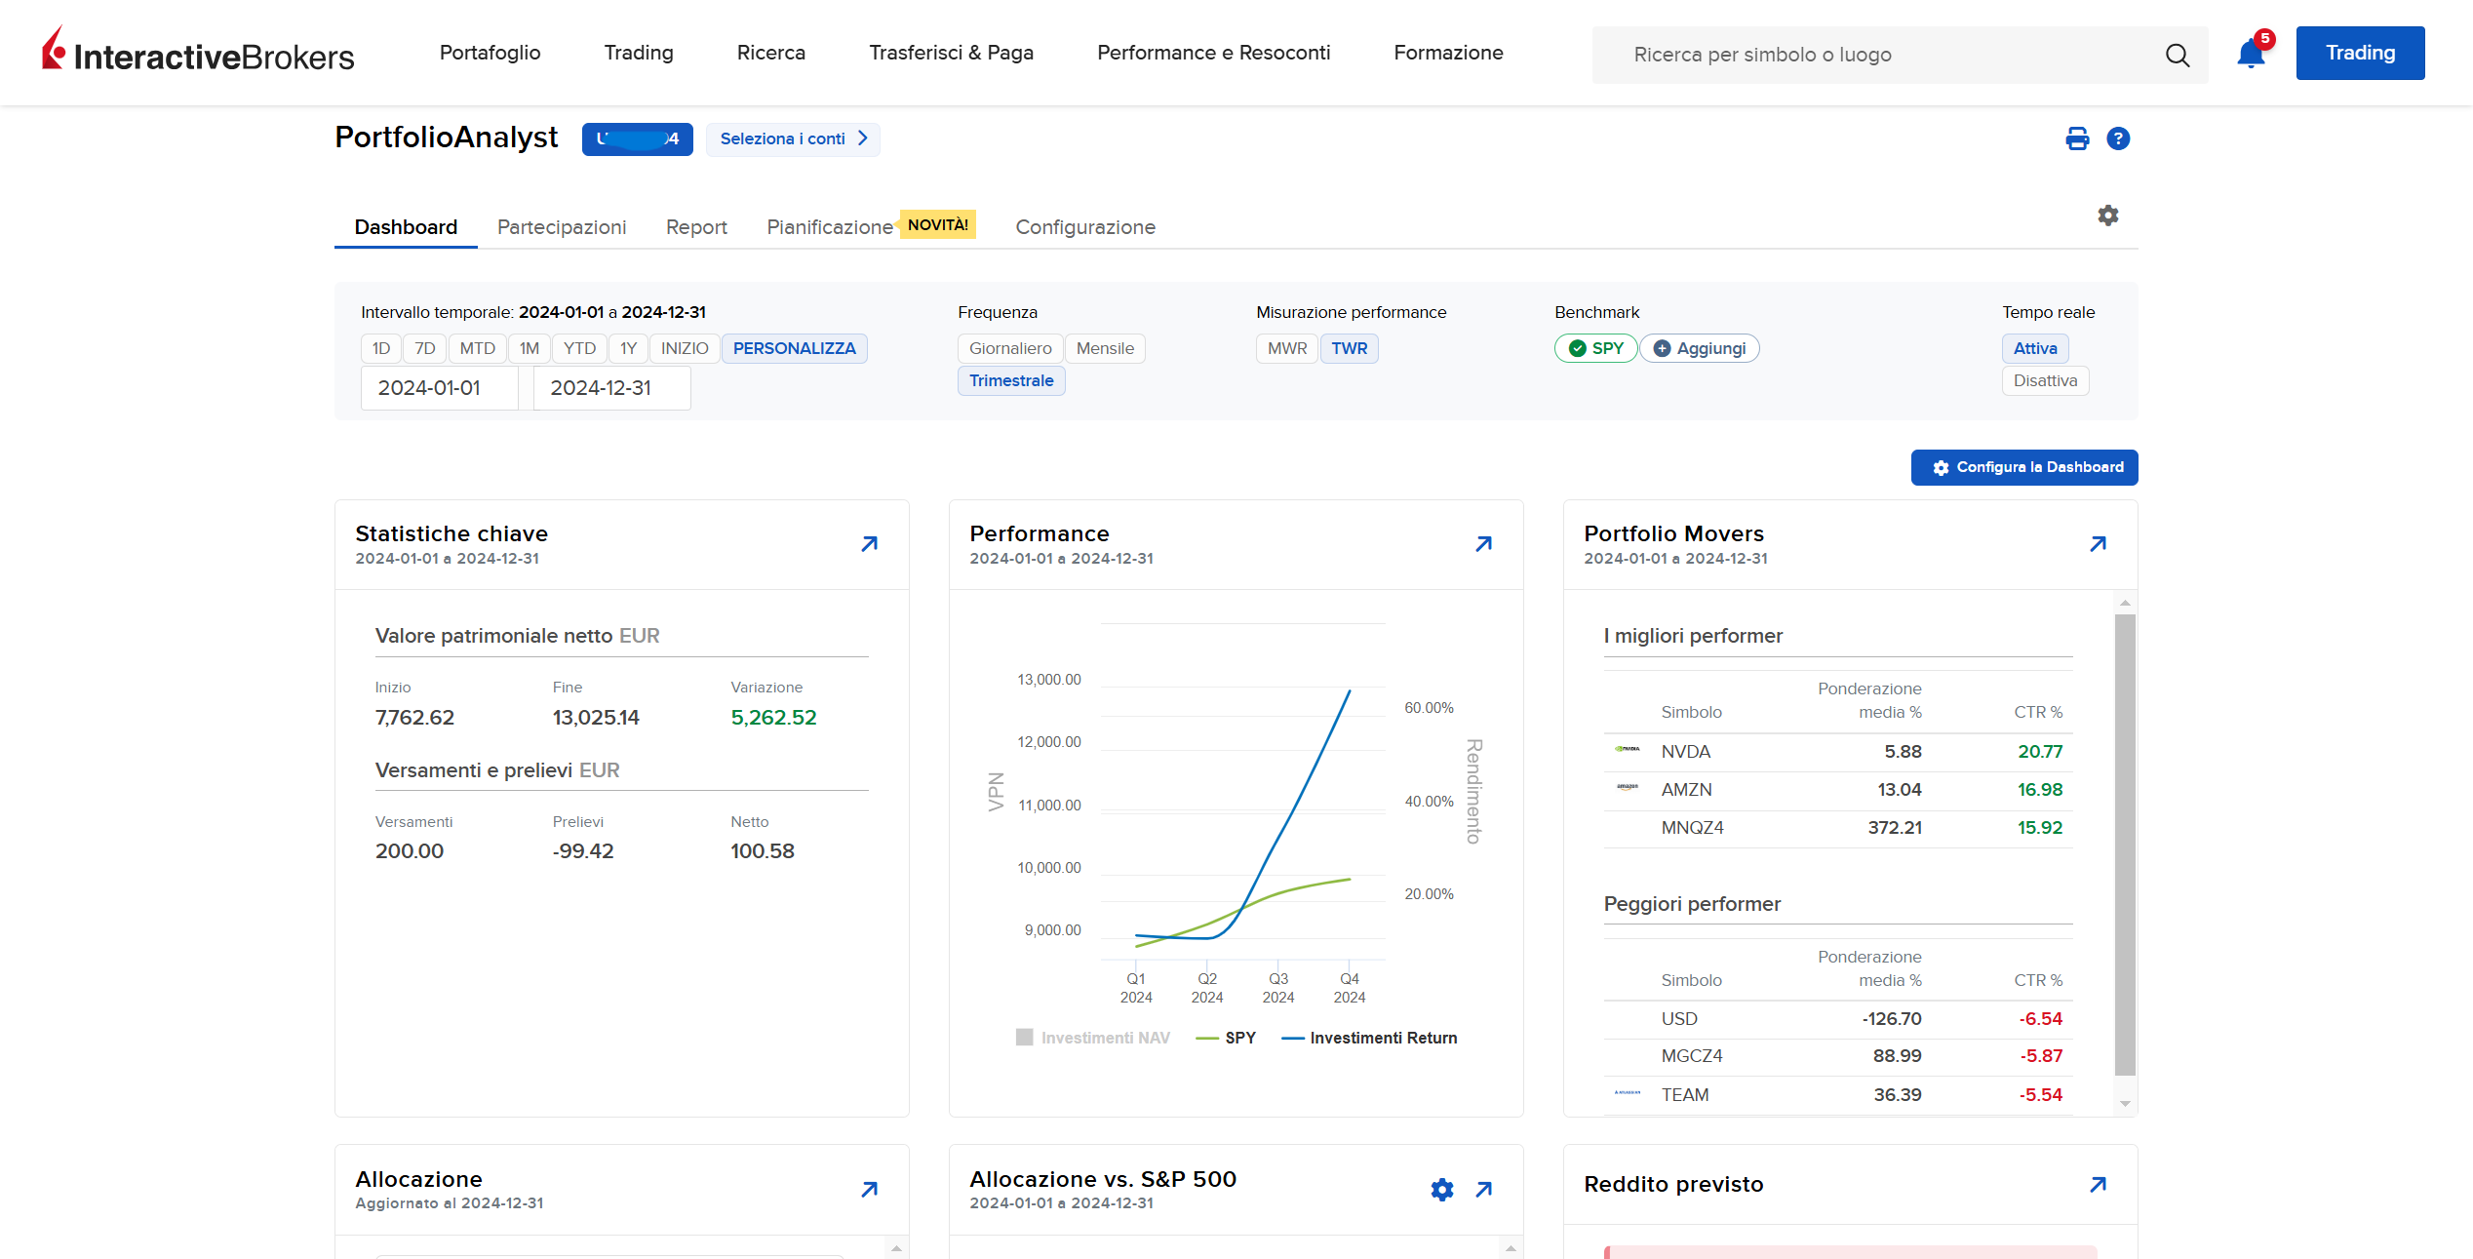The height and width of the screenshot is (1259, 2473).
Task: Switch to the Partecipazioni tab
Action: pyautogui.click(x=562, y=227)
